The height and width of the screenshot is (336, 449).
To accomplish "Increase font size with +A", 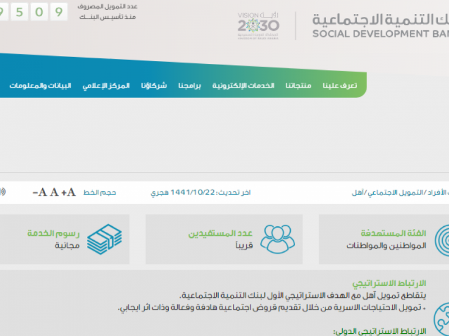I will coord(68,192).
